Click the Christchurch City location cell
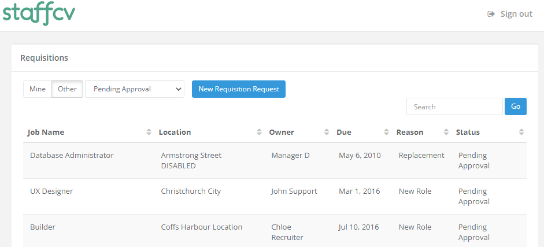 click(191, 191)
